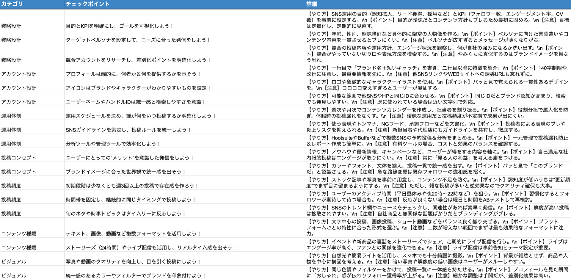Click アカウント設計 in the プロフィール row

click(19, 74)
